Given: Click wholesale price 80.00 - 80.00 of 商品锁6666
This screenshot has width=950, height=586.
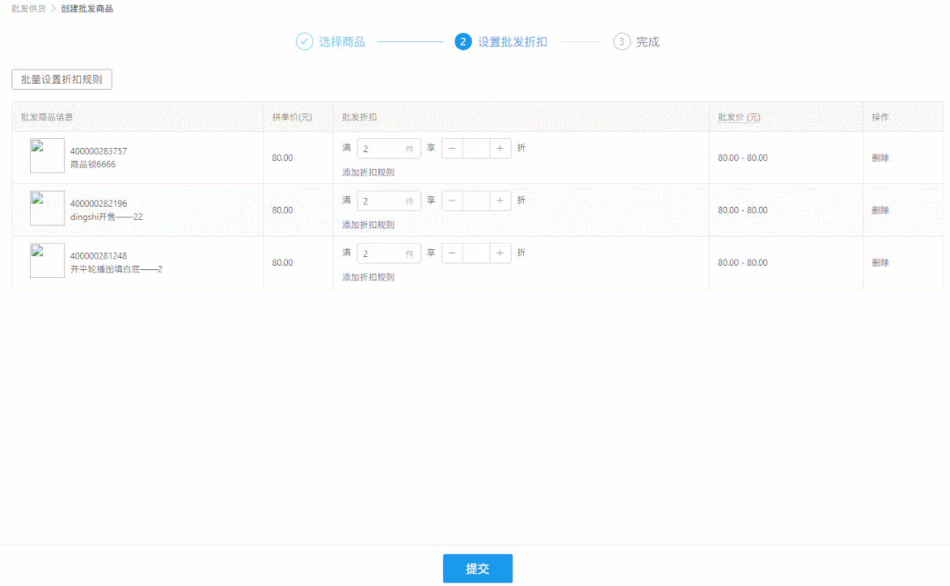Looking at the screenshot, I should (743, 158).
